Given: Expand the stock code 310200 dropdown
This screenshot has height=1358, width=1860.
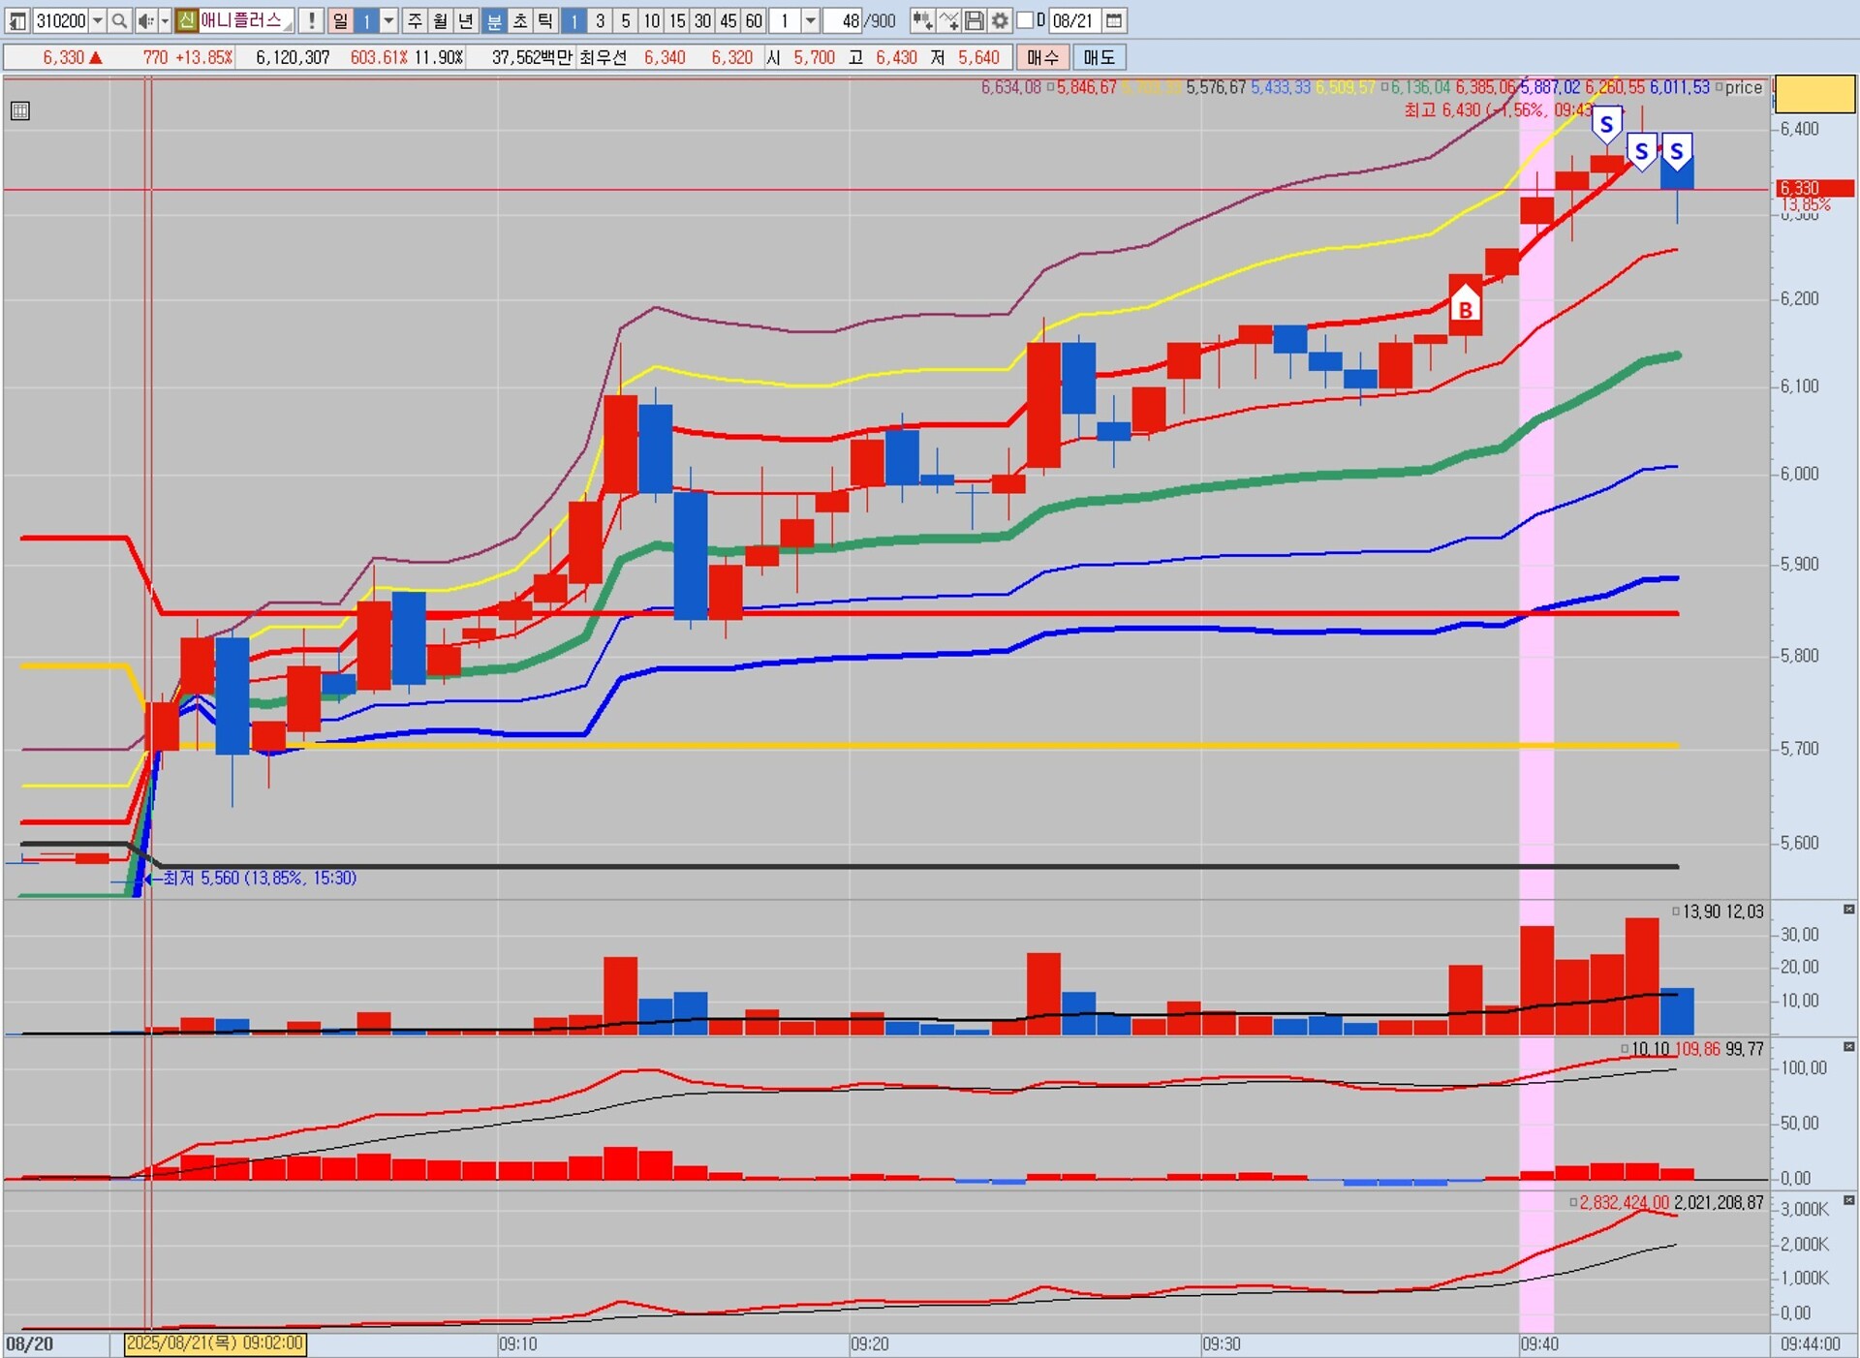Looking at the screenshot, I should point(98,20).
